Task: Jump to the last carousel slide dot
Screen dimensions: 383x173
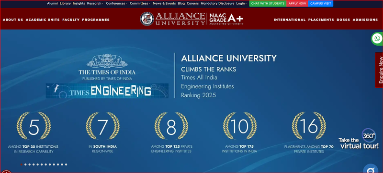Action: click(x=66, y=164)
